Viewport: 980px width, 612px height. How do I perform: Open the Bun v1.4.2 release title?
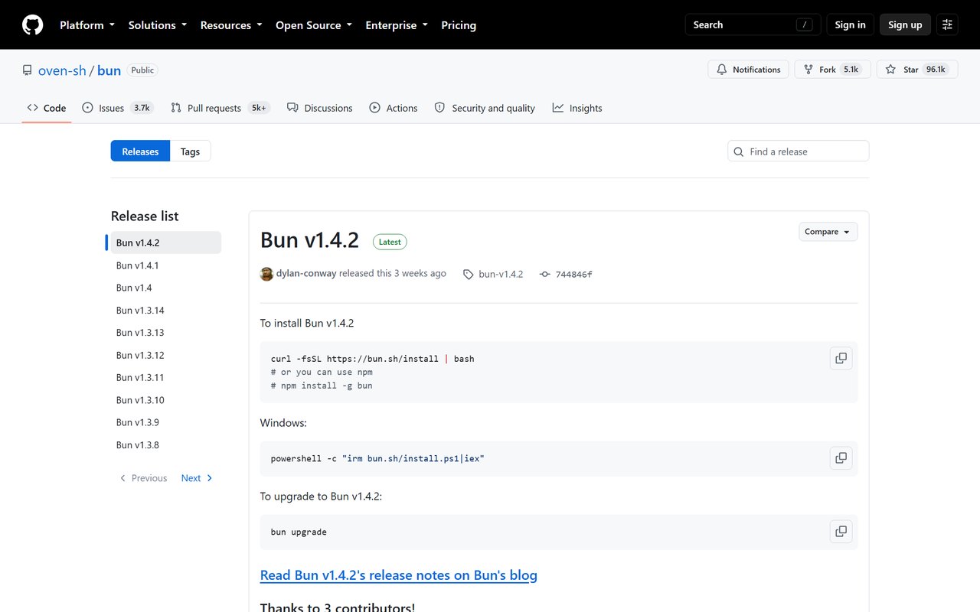point(309,240)
